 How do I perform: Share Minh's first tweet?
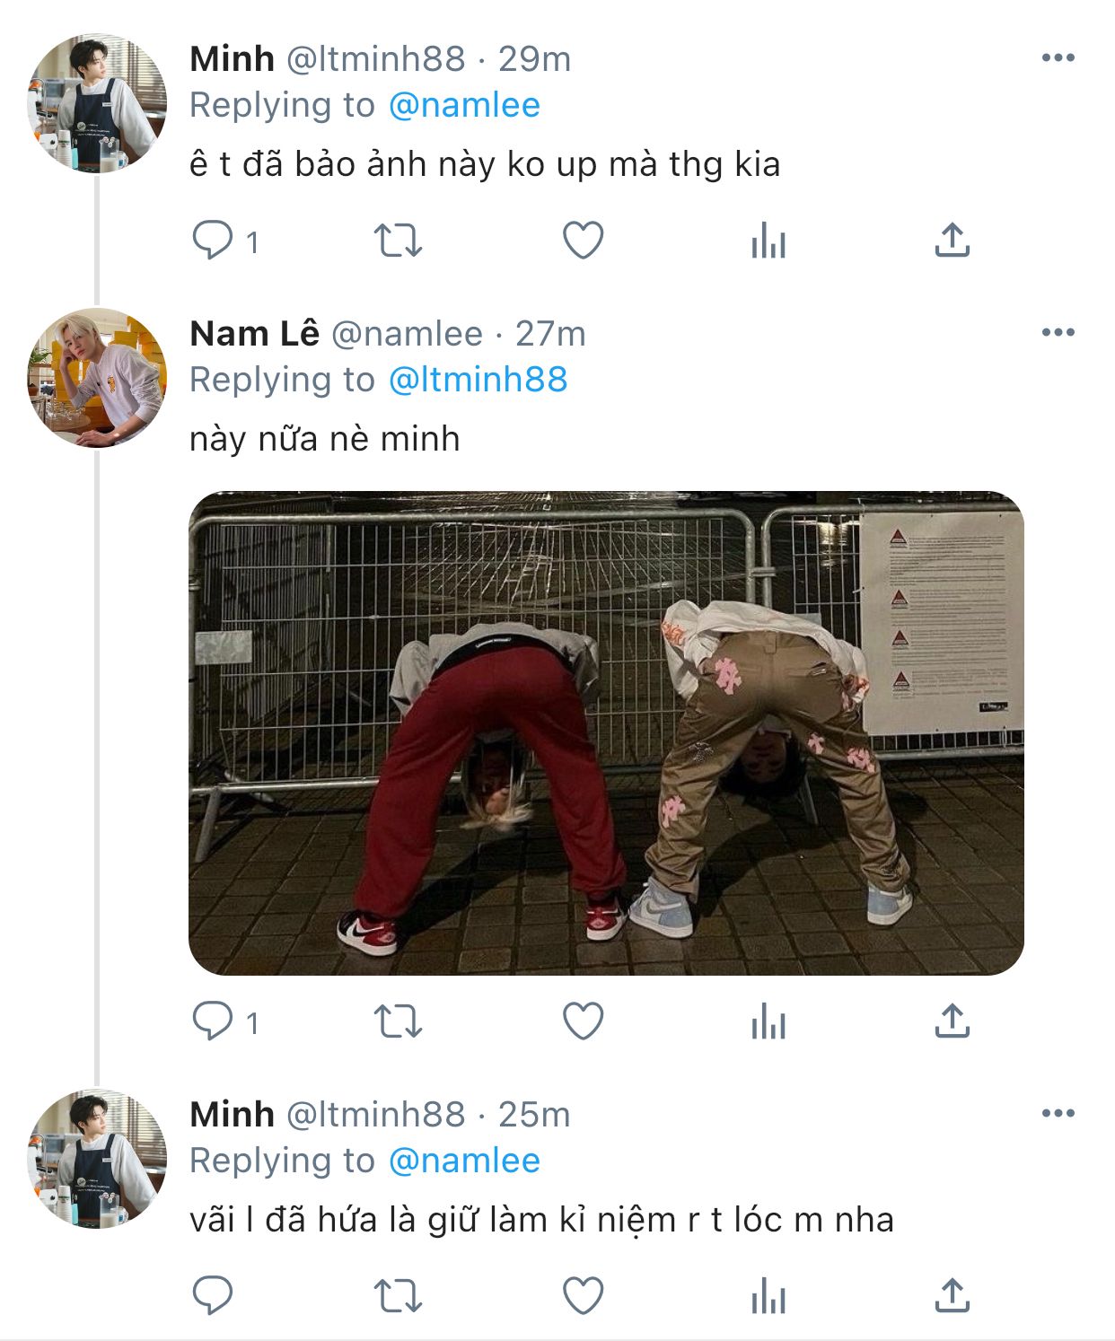point(952,241)
